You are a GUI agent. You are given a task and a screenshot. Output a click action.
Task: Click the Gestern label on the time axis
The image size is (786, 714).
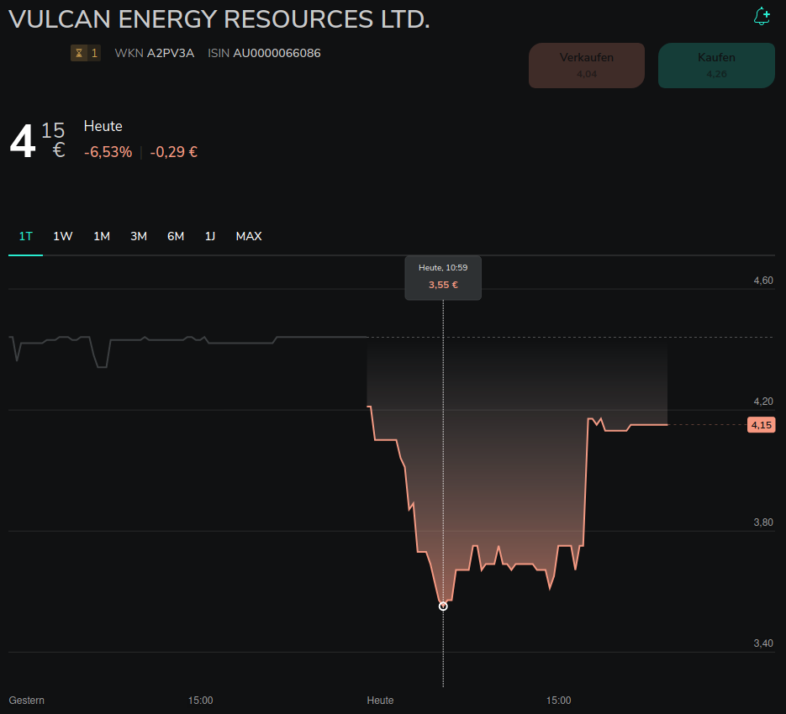click(27, 700)
